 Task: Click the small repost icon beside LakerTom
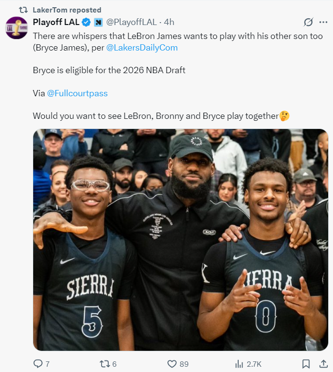pyautogui.click(x=22, y=10)
